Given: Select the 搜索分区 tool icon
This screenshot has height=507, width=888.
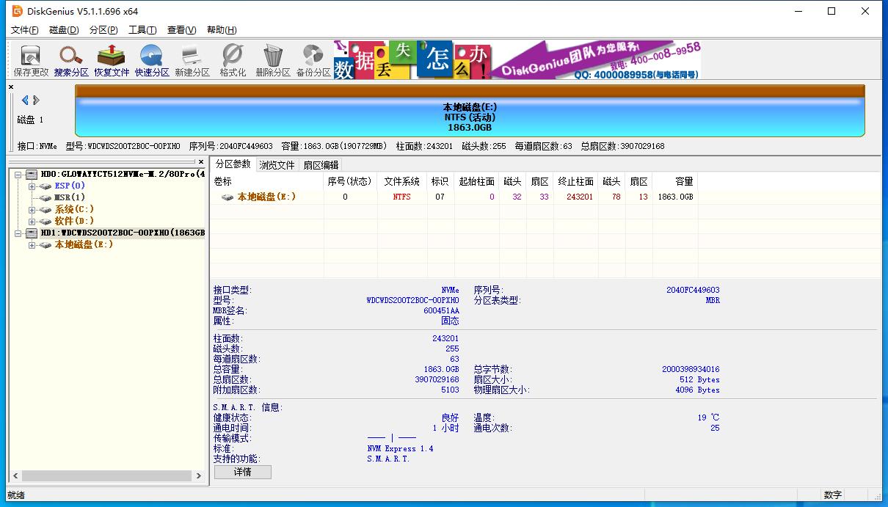Looking at the screenshot, I should click(70, 59).
